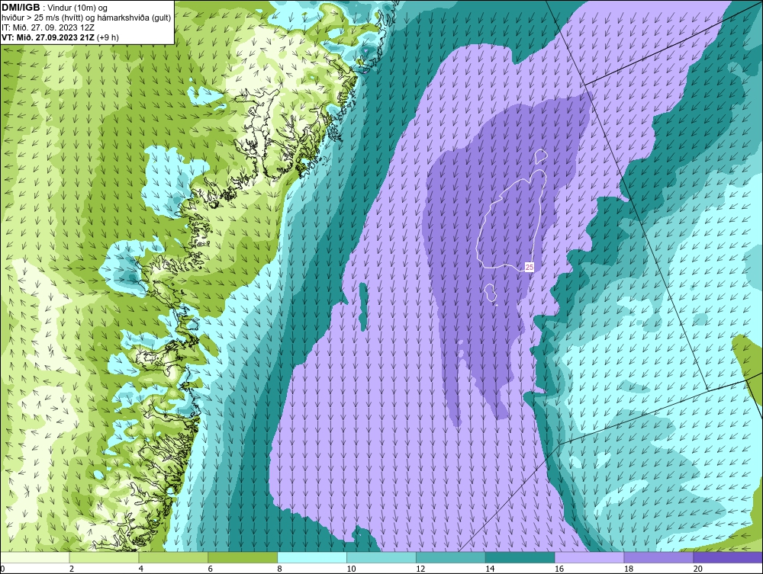Click the scale label 12
This screenshot has height=574, width=763.
420,569
